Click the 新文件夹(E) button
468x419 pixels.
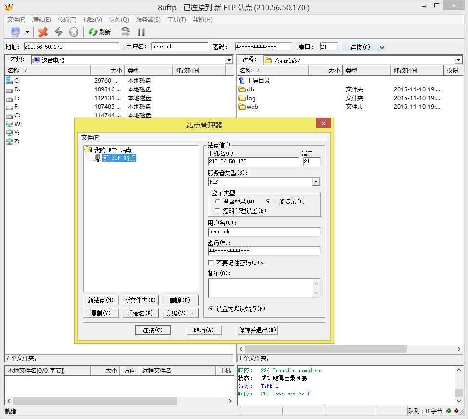tap(140, 300)
